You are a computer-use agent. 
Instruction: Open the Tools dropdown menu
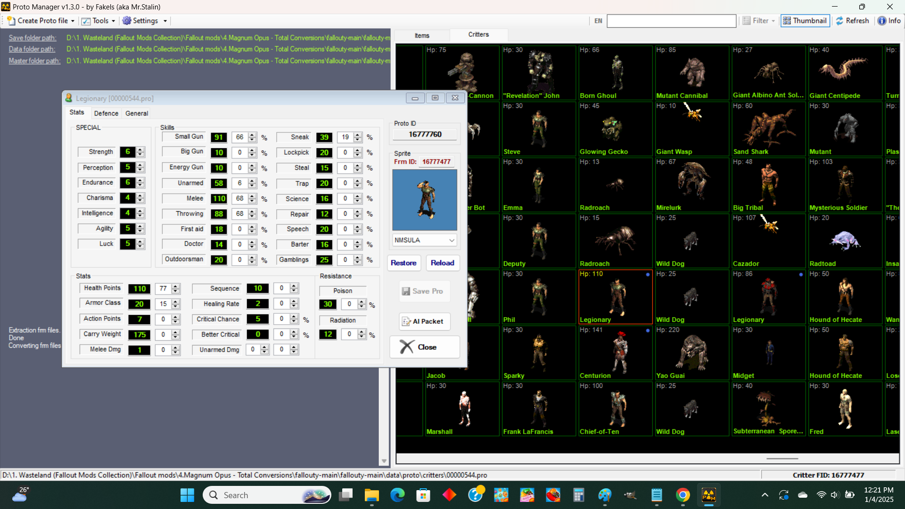(99, 21)
